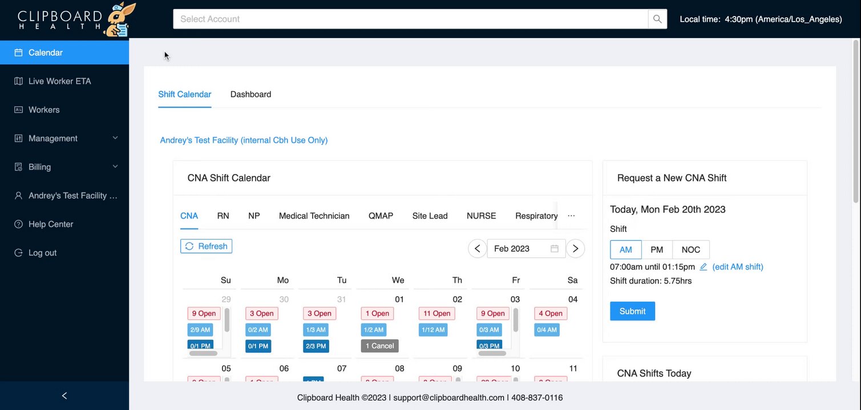Click 0/1 PM badge on January 30
861x410 pixels.
[x=258, y=346]
